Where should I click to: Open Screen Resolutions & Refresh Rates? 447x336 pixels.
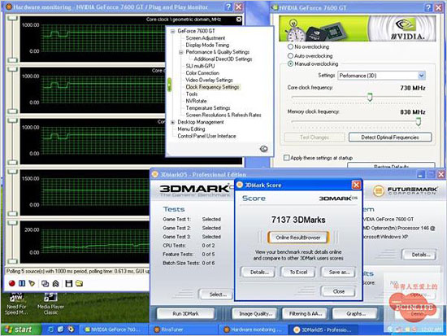coord(223,115)
